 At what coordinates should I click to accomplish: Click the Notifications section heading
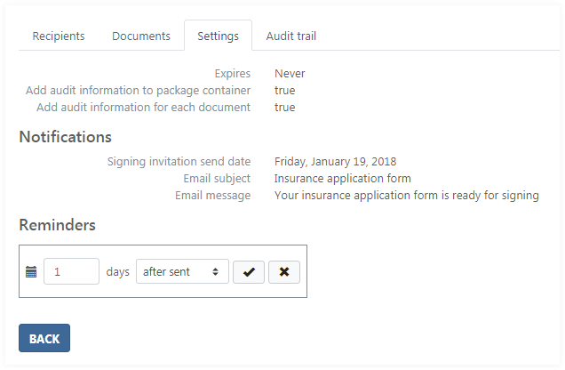click(66, 137)
